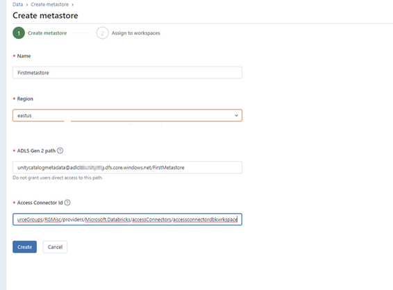Click the blue Create button
This screenshot has width=393, height=290.
(x=24, y=247)
